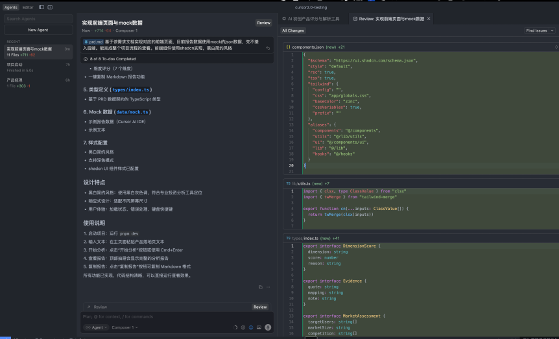Click the image attachment icon

[x=259, y=327]
